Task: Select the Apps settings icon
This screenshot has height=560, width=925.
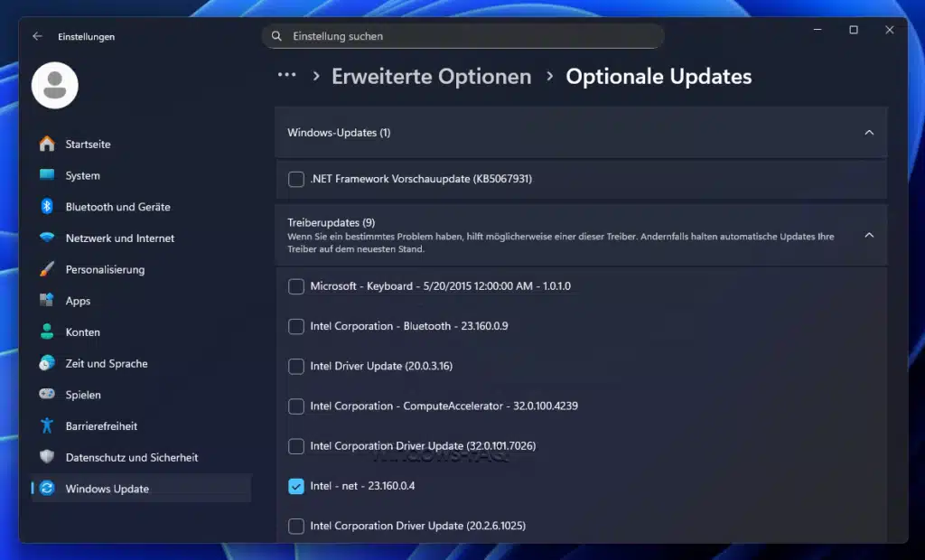Action: point(45,301)
